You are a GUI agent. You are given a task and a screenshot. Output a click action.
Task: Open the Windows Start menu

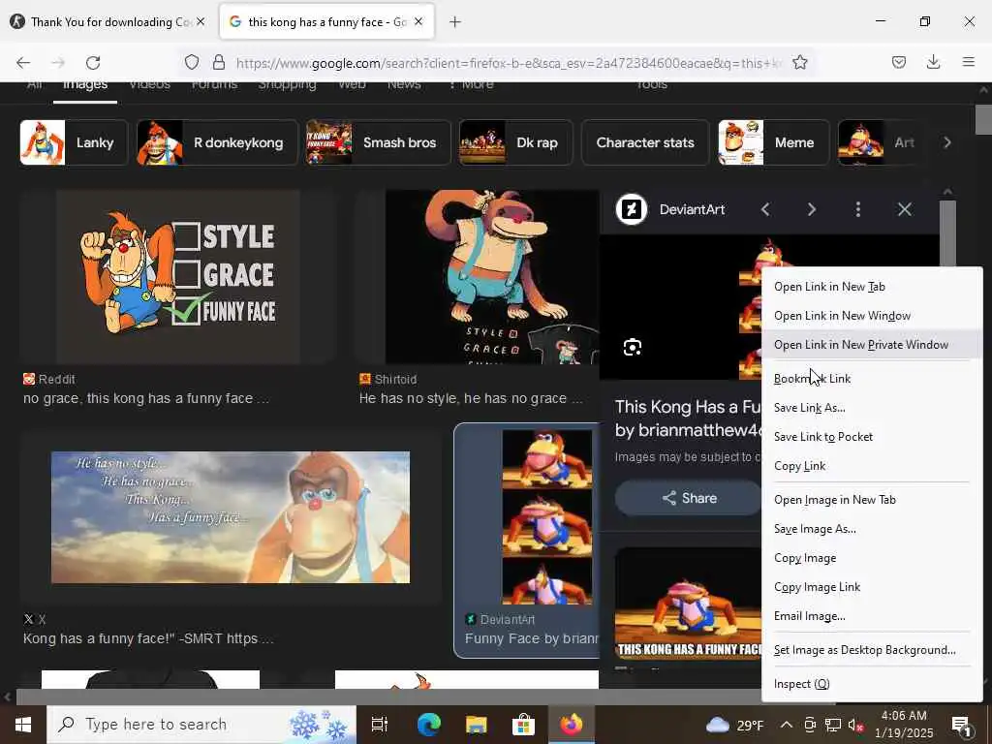23,725
